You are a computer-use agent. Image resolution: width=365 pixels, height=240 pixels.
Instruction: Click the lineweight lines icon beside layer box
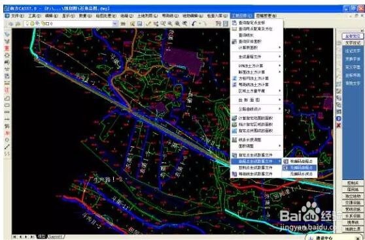click(123, 23)
